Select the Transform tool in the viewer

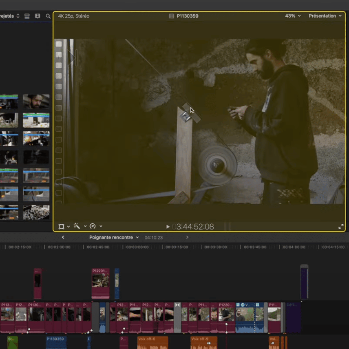pos(61,226)
